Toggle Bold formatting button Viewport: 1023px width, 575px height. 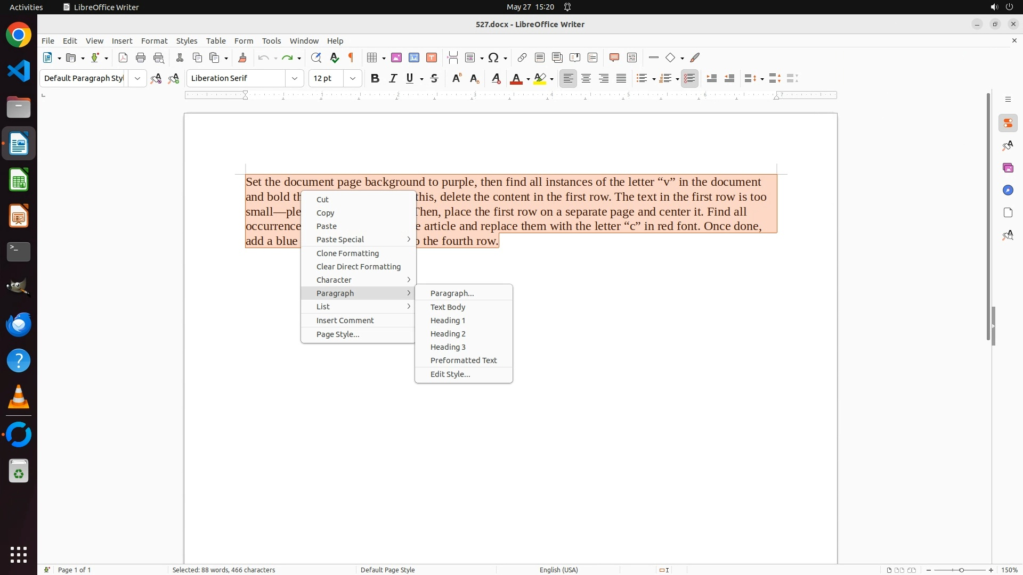(x=375, y=78)
